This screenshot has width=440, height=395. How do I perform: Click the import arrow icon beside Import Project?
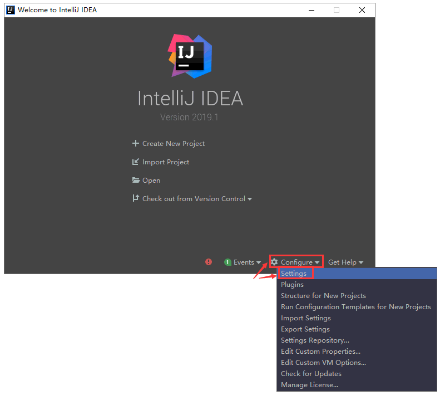tap(136, 162)
